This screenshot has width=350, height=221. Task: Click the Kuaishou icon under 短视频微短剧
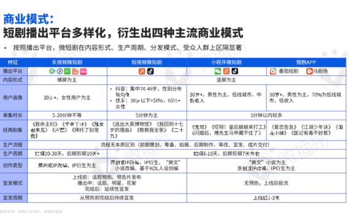point(142,71)
